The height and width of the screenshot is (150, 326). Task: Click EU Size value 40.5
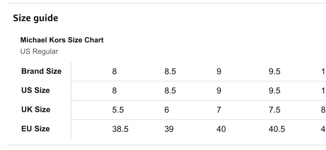click(x=277, y=129)
